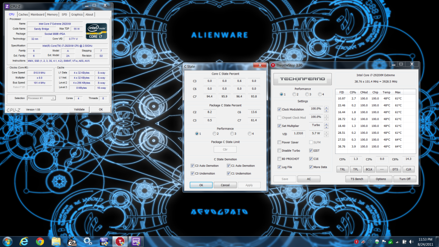Open Google Chrome from the taskbar
The width and height of the screenshot is (439, 247).
[x=40, y=241]
